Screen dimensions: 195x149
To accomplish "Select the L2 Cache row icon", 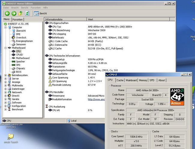I will coord(50,48).
